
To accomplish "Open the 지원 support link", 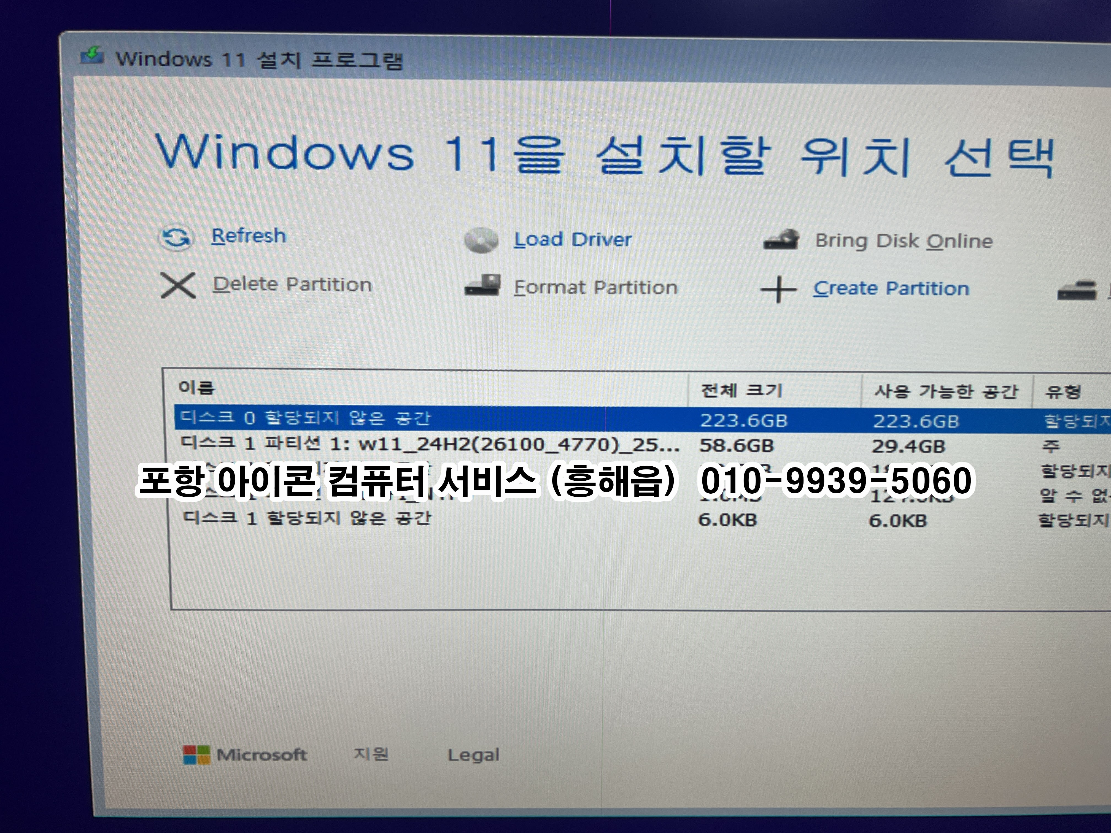I will tap(371, 754).
